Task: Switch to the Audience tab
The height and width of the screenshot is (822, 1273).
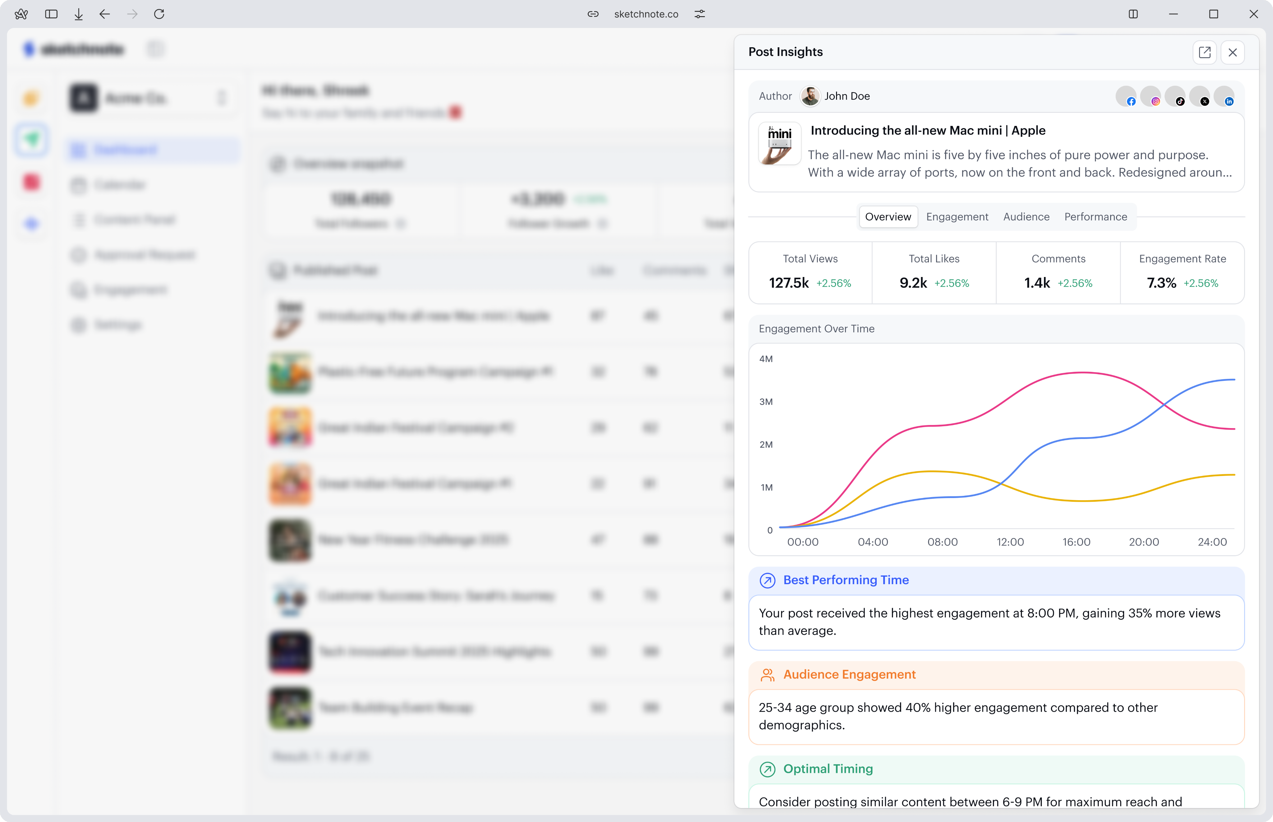Action: coord(1026,217)
